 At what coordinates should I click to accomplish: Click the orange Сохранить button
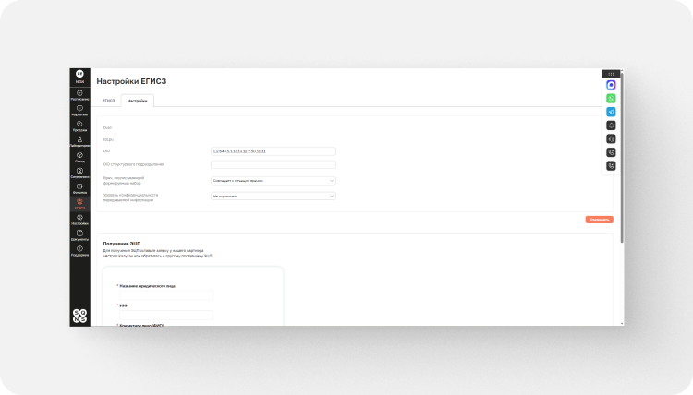pyautogui.click(x=599, y=220)
